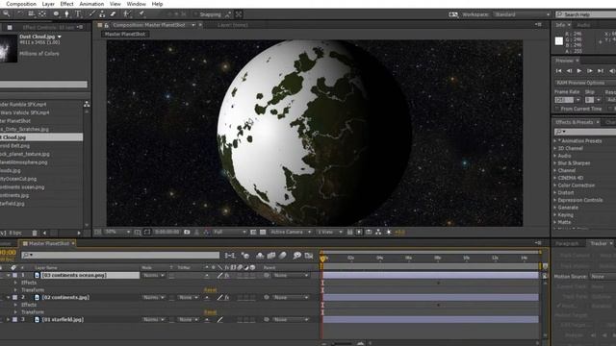Open the Effect menu
616x346 pixels.
coord(66,4)
